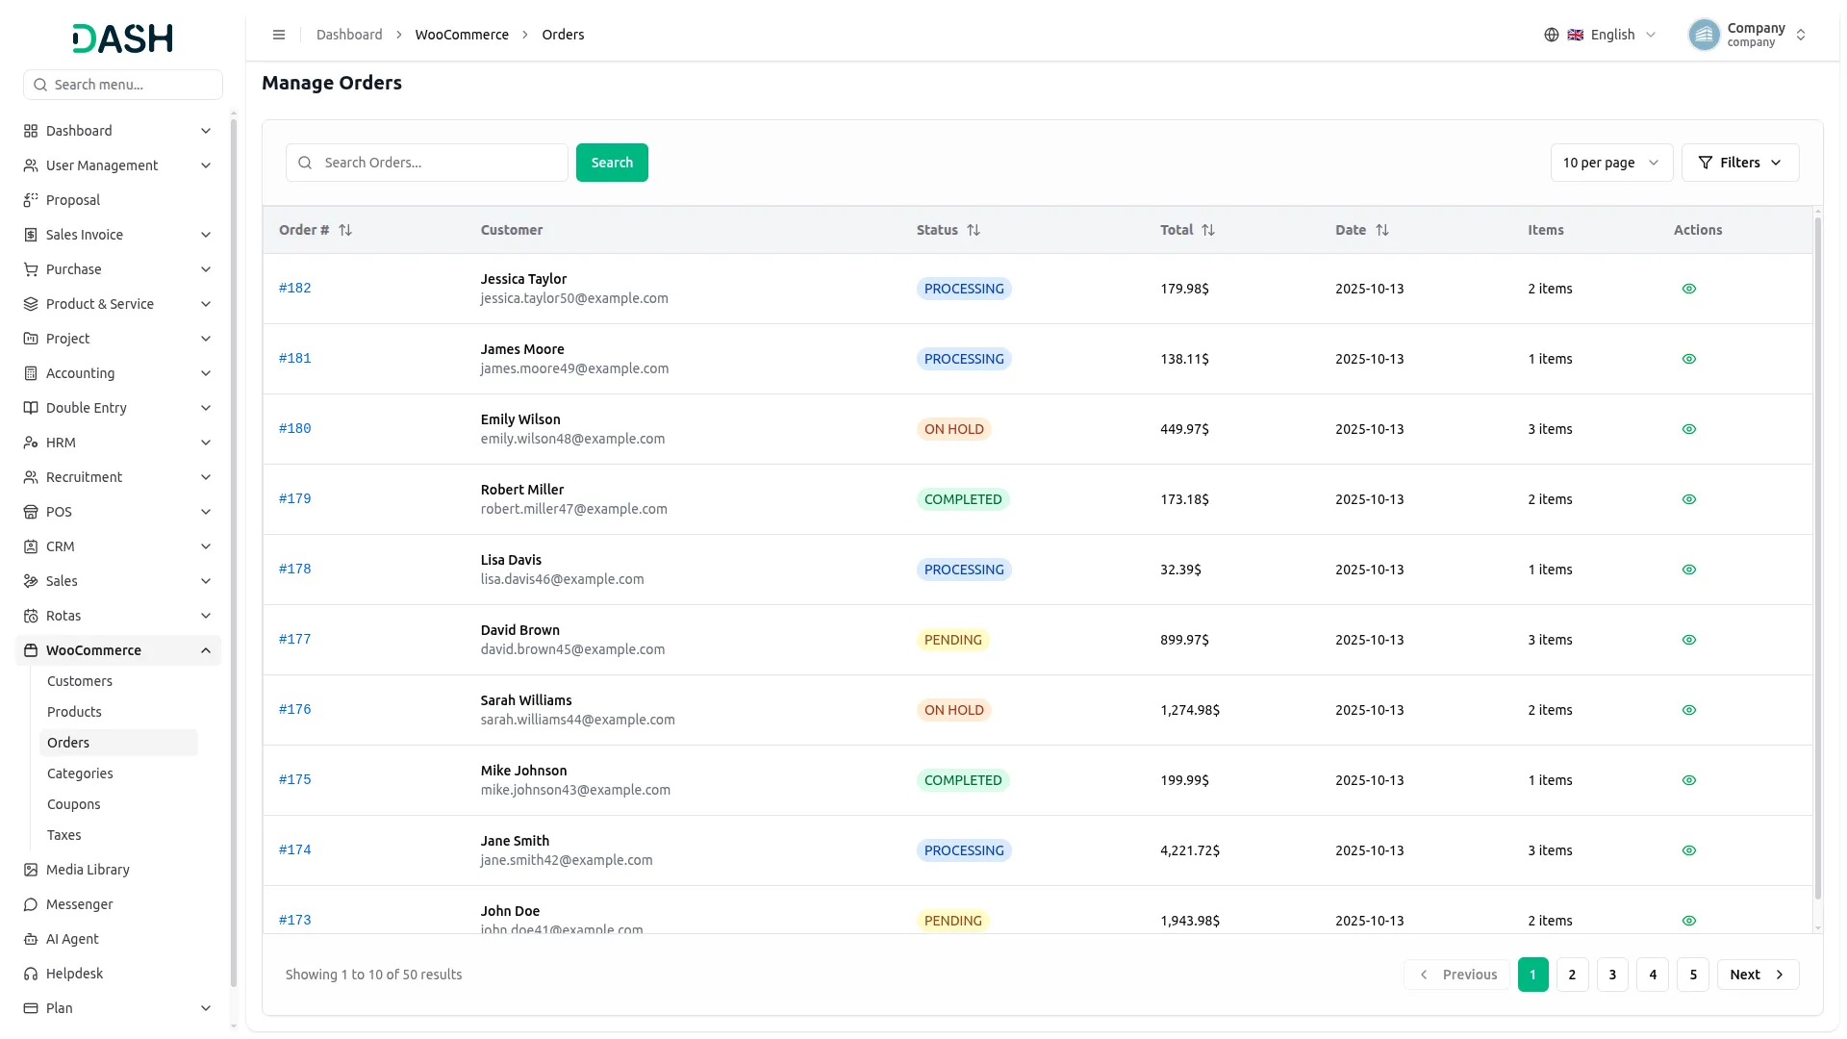
Task: Open the Filters dropdown
Action: pyautogui.click(x=1739, y=163)
